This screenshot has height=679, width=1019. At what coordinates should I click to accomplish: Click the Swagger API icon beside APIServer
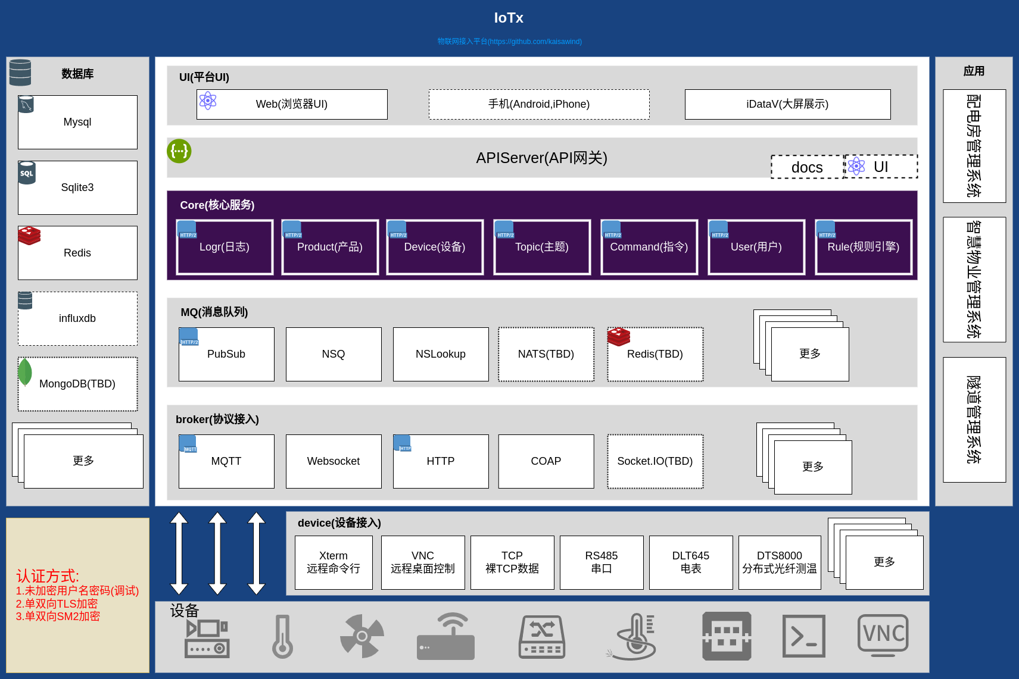[179, 151]
